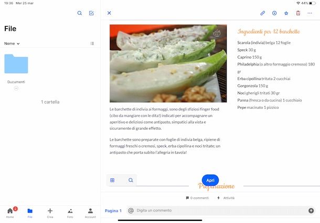Open options under Ducumenti folder
This screenshot has height=223, width=320.
click(16, 88)
